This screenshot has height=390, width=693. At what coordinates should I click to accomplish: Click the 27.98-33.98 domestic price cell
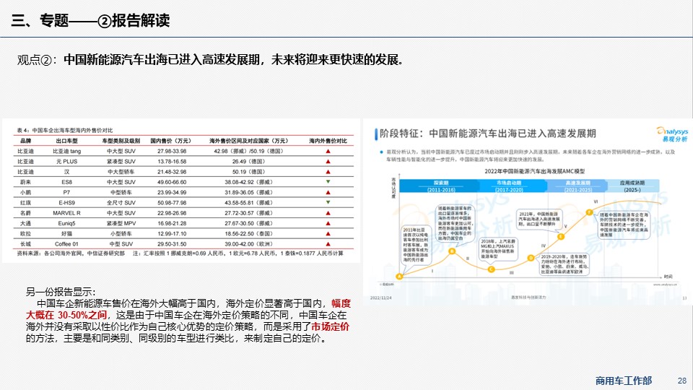(x=172, y=151)
